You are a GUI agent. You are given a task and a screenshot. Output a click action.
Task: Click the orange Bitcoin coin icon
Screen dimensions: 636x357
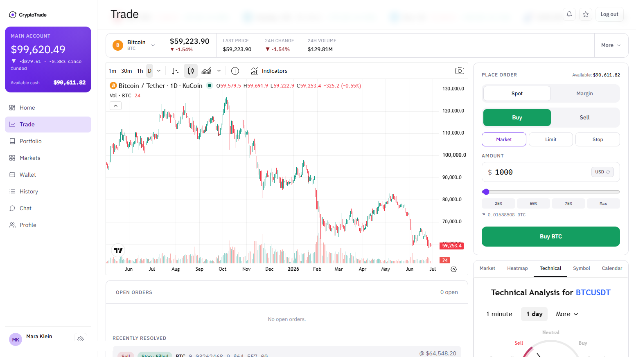coord(118,45)
